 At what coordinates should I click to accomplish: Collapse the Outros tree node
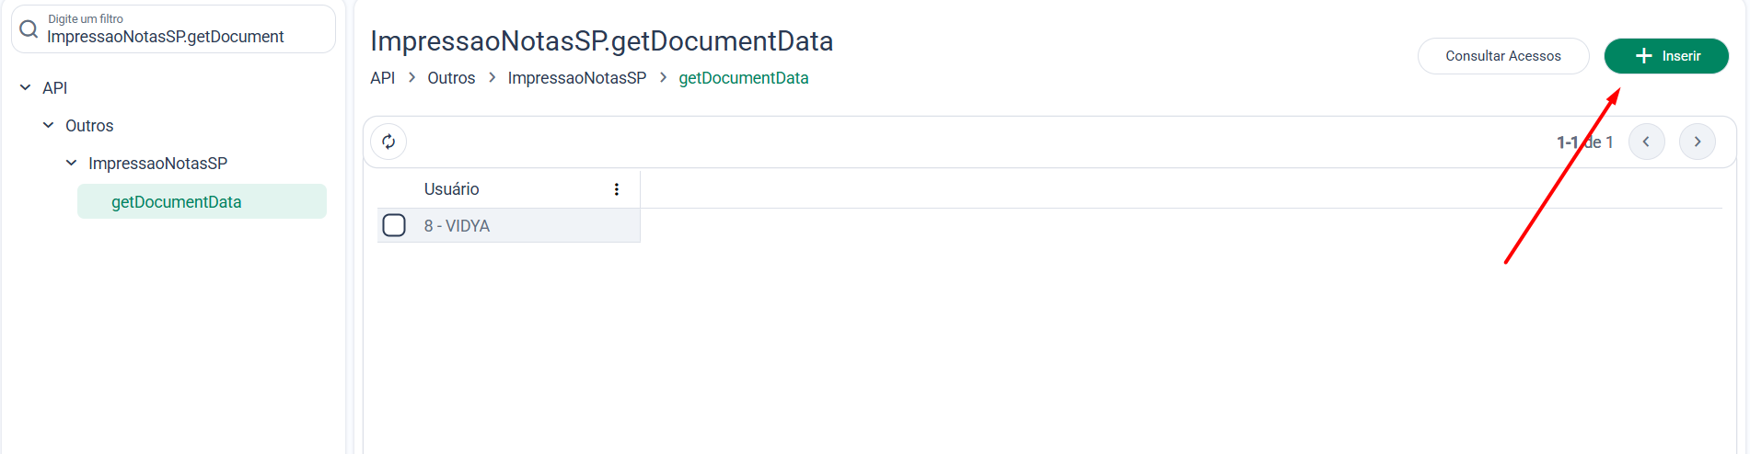(x=48, y=125)
